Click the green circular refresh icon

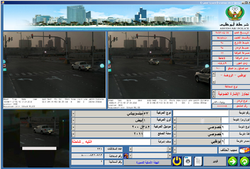(244, 161)
